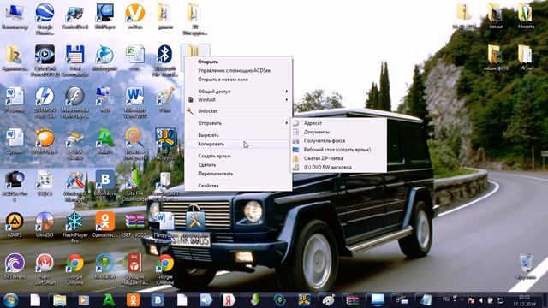Send to Получатель факса
The width and height of the screenshot is (548, 308).
point(339,140)
